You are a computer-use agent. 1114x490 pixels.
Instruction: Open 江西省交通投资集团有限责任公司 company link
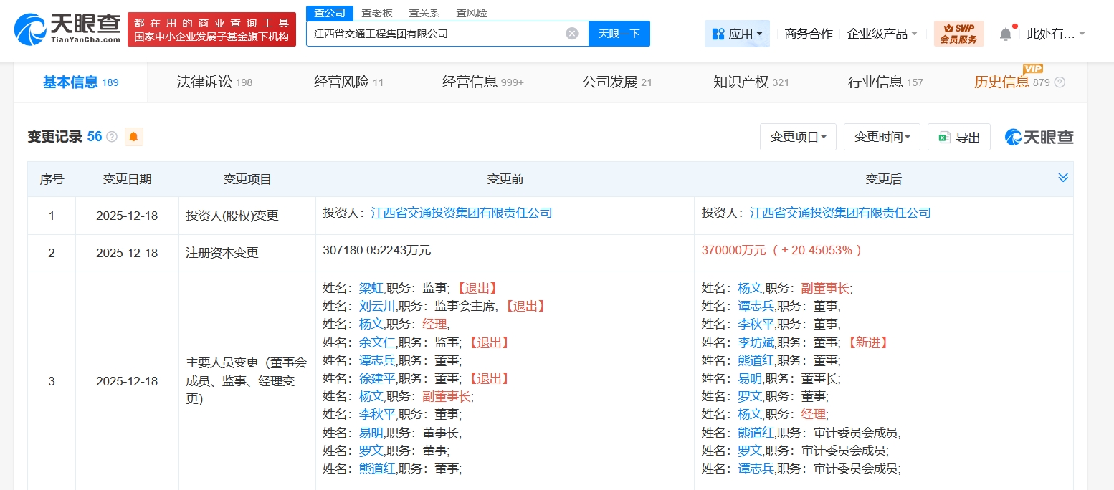tap(462, 213)
